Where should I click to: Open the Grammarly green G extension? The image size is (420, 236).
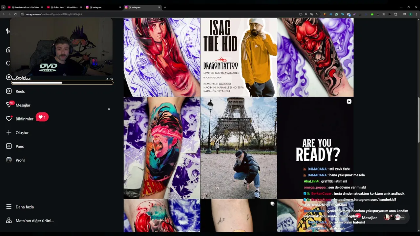[337, 14]
